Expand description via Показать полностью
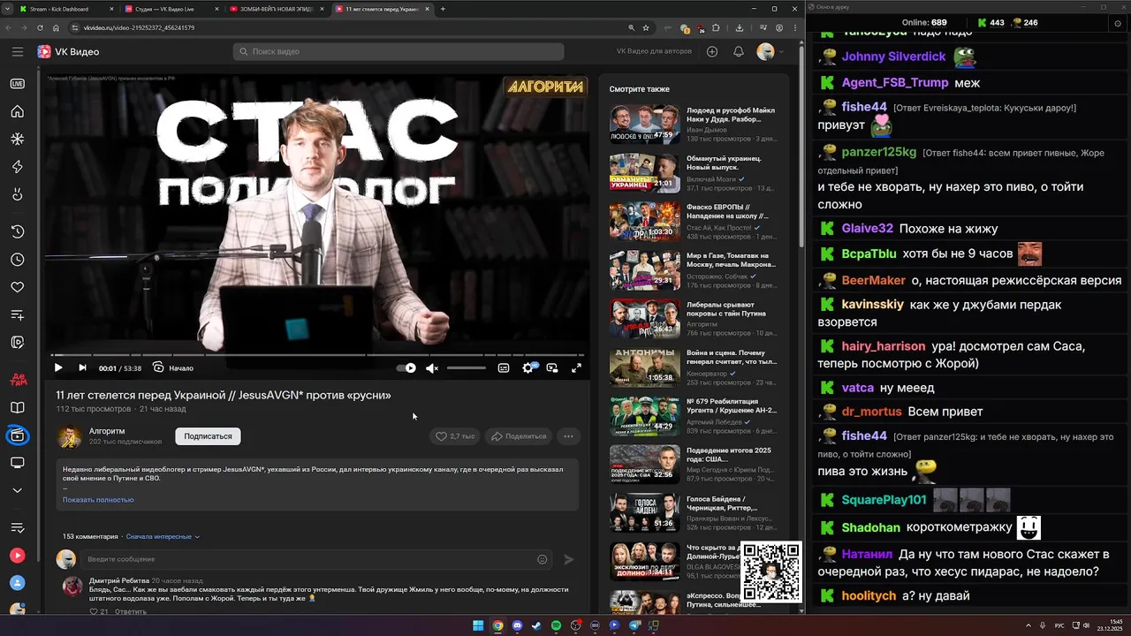Screen dimensions: 1131x636 pyautogui.click(x=98, y=500)
